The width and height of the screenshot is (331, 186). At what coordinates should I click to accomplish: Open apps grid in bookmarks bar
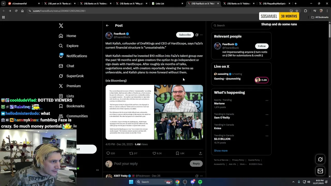[3, 17]
